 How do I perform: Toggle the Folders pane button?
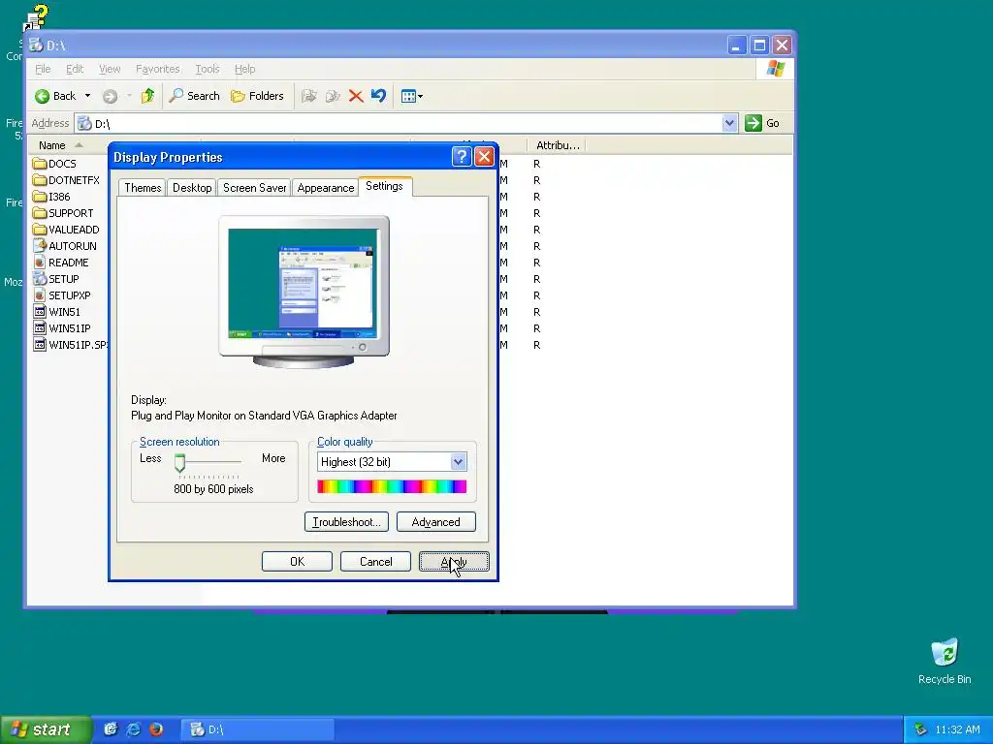(x=257, y=96)
